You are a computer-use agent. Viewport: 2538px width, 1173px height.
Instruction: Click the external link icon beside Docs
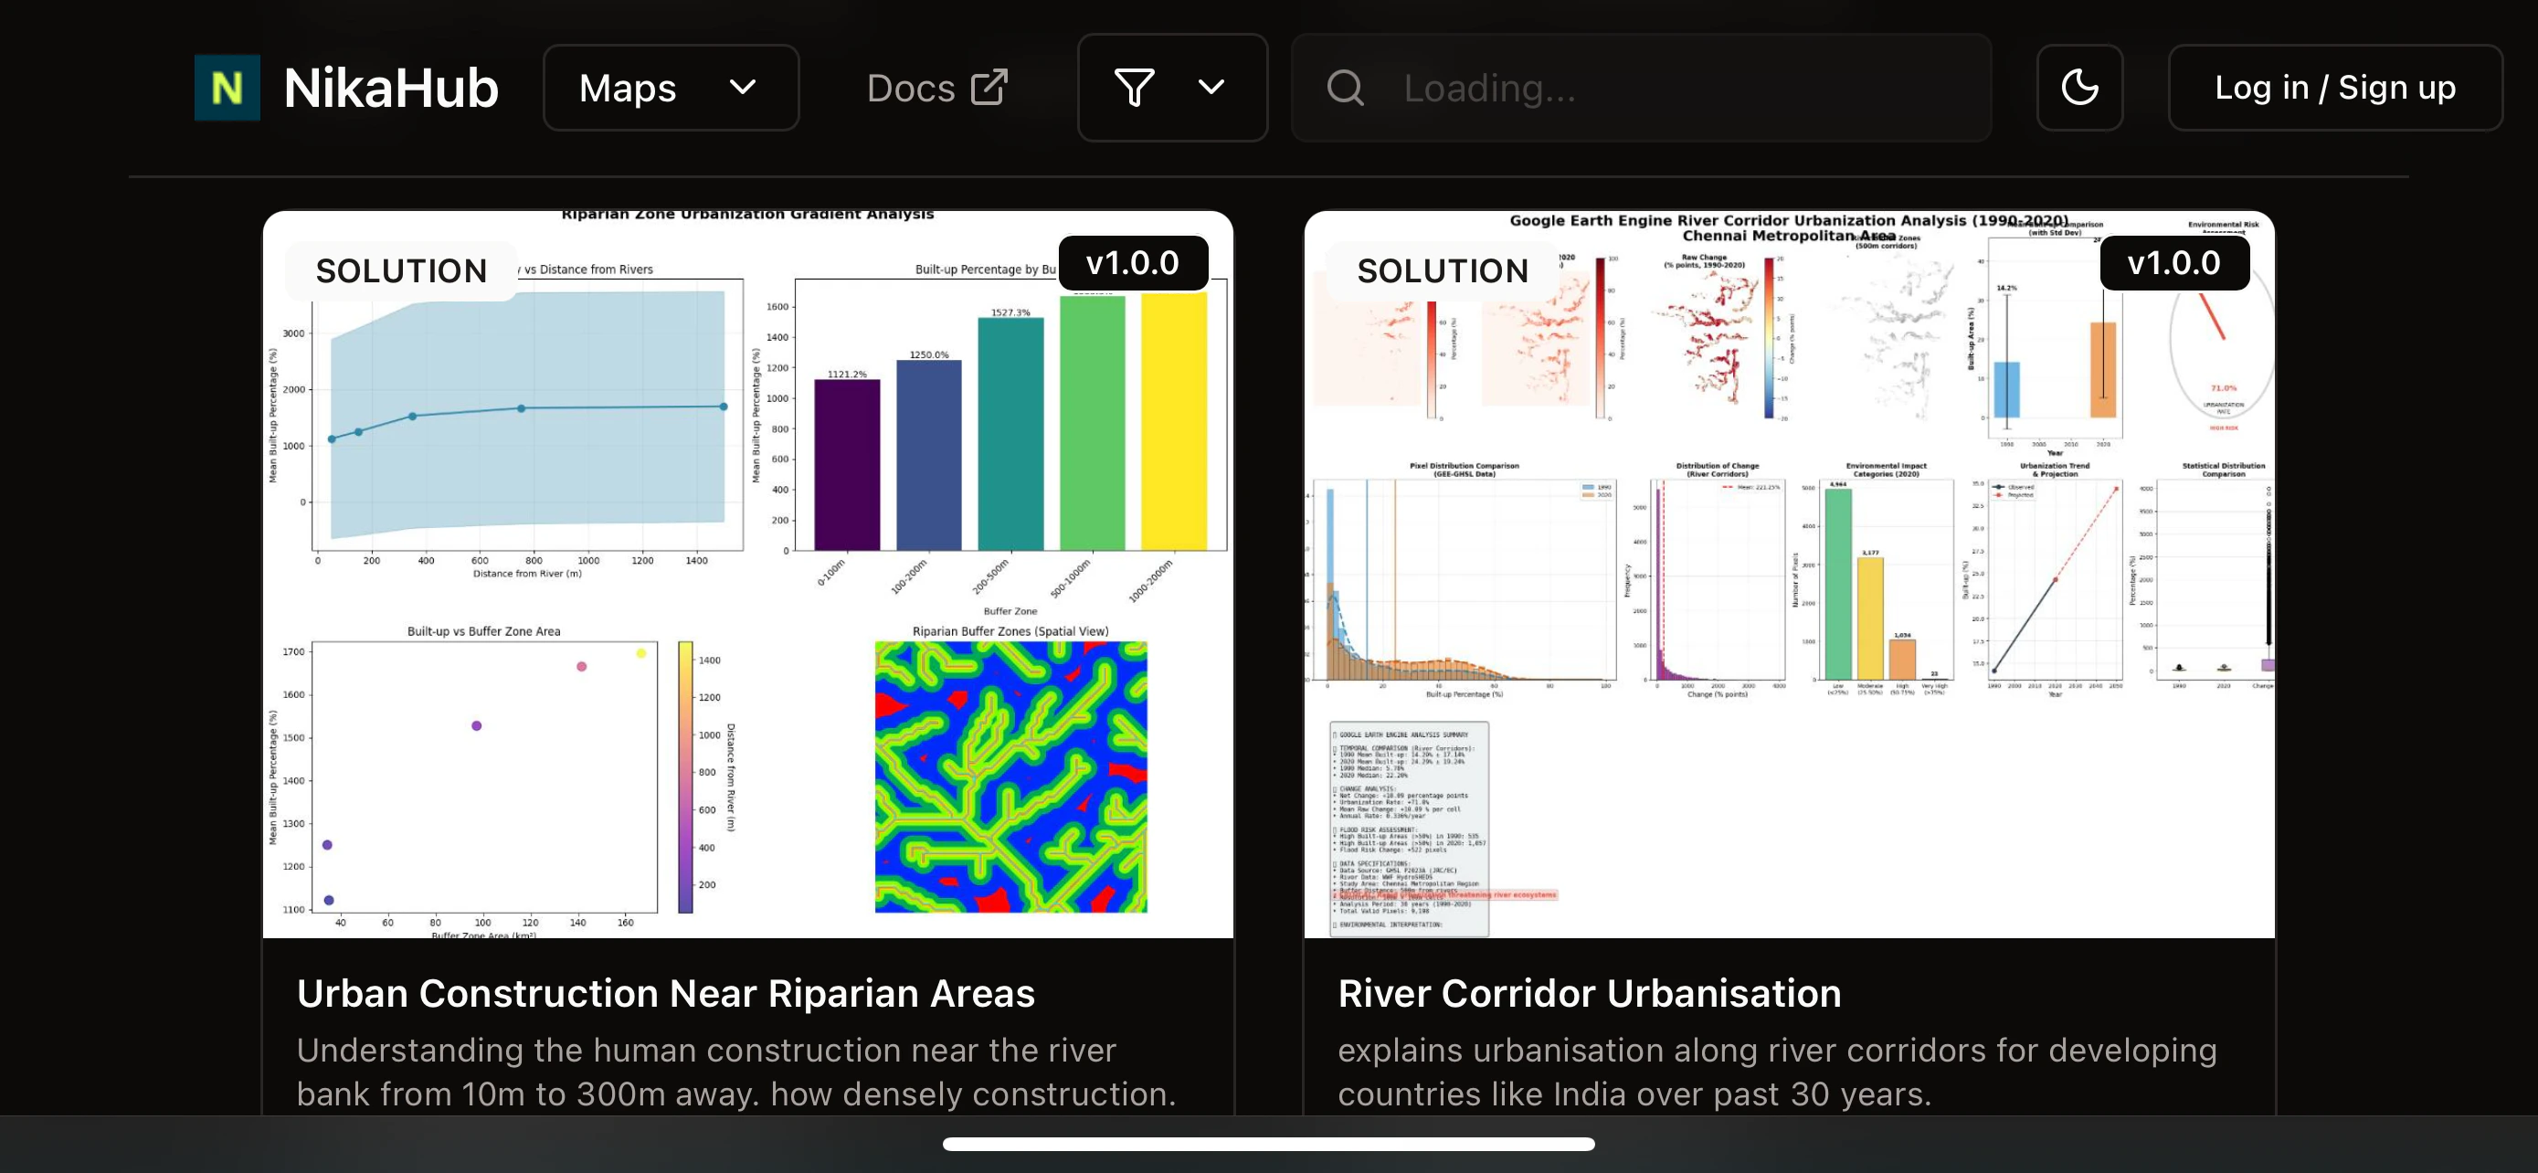[989, 87]
